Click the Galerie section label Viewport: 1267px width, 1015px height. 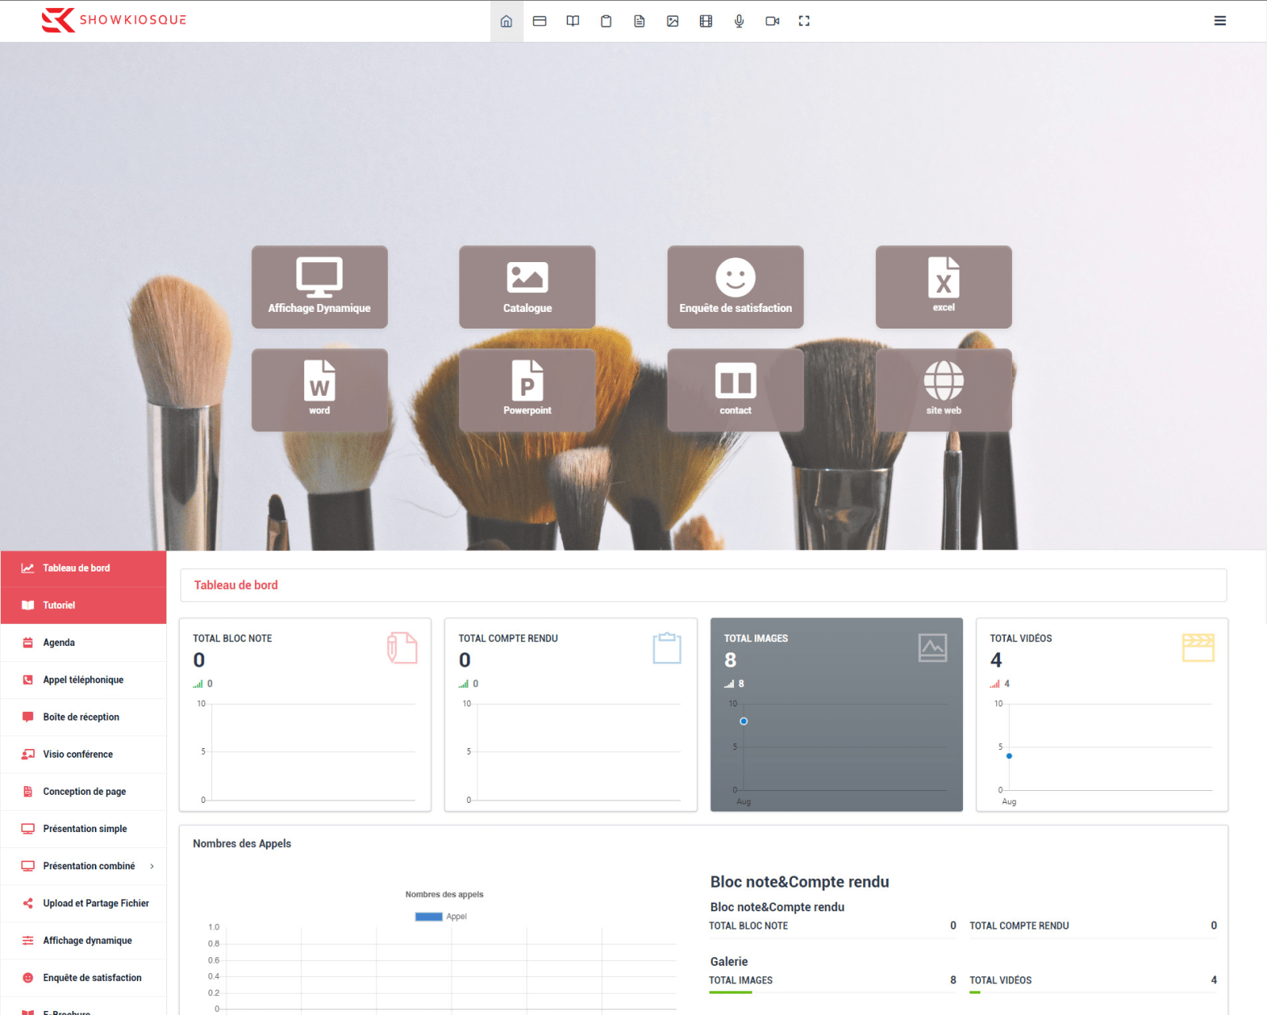(729, 961)
